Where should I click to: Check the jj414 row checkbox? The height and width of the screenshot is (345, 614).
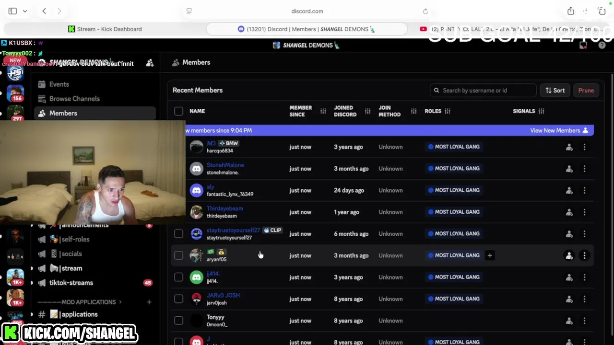(178, 277)
